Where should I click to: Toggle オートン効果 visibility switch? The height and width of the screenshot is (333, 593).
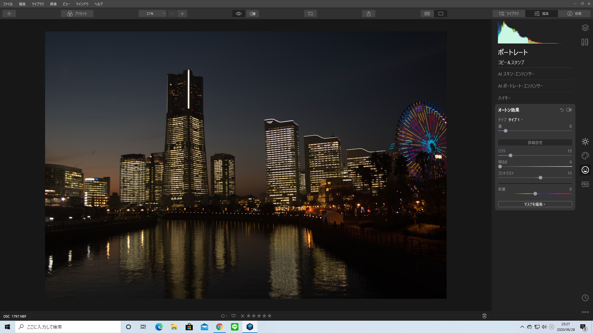tap(569, 110)
